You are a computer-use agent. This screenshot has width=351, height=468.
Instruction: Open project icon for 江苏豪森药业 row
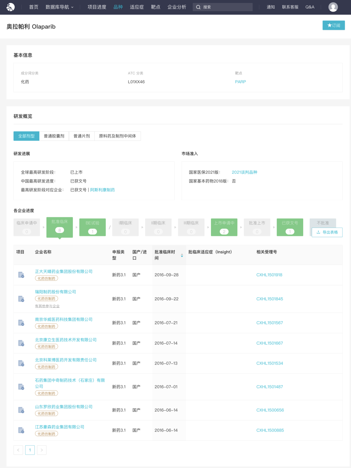(21, 430)
